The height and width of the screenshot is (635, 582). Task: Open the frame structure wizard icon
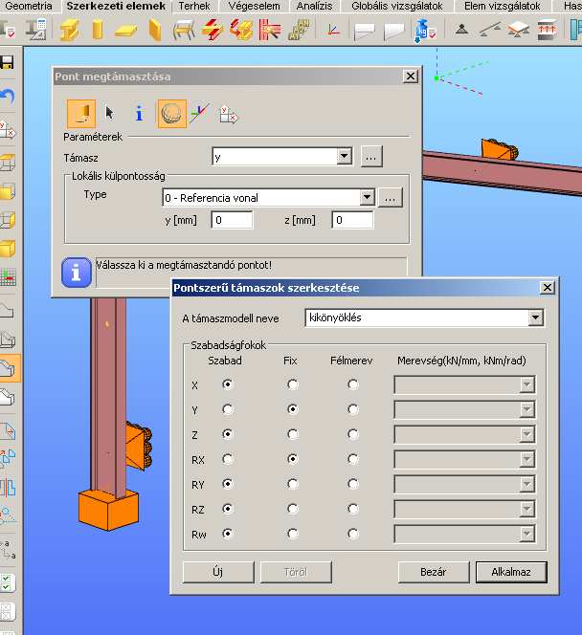pyautogui.click(x=184, y=30)
